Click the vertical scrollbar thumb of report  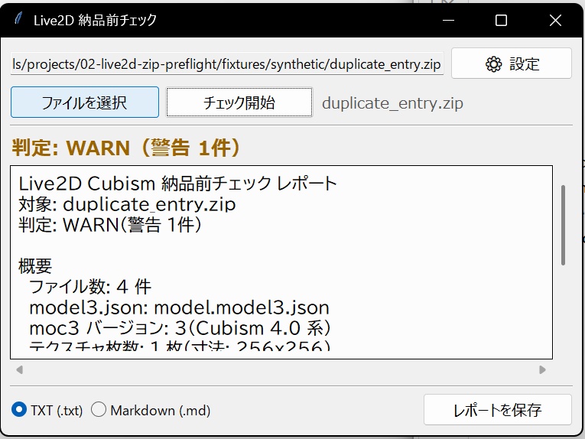(x=563, y=225)
